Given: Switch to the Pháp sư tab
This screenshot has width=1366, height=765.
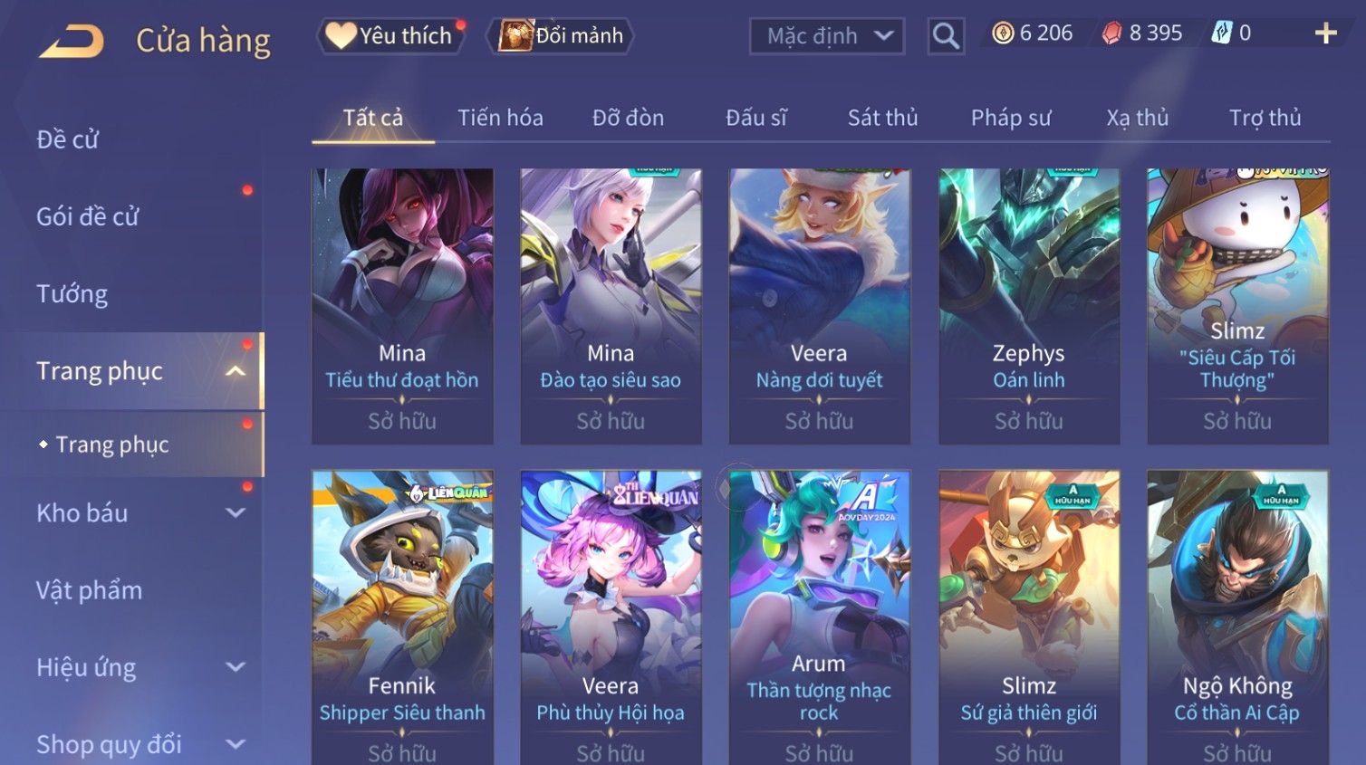Looking at the screenshot, I should pos(1011,118).
